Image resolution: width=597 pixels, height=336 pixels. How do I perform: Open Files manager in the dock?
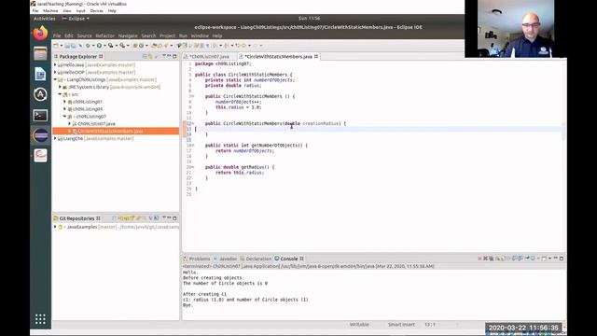(x=40, y=54)
